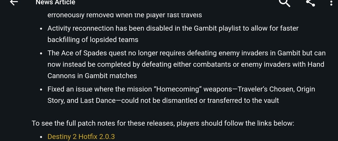The width and height of the screenshot is (338, 141).
Task: Open the three-dot overflow menu
Action: [x=331, y=3]
